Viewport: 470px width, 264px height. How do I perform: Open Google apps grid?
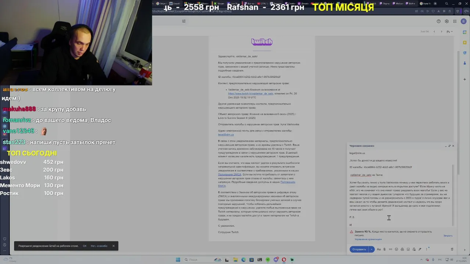pos(455,21)
